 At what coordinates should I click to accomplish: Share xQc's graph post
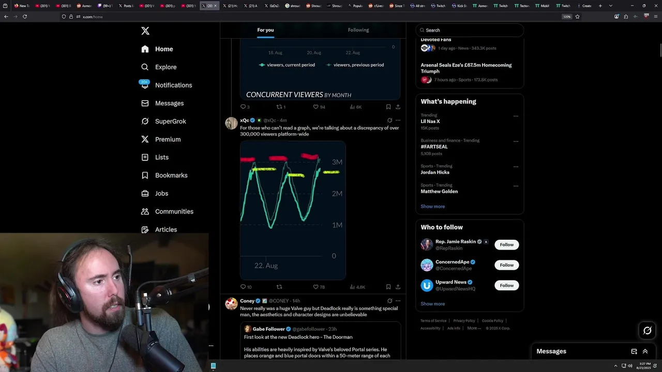(398, 287)
